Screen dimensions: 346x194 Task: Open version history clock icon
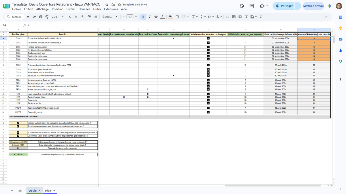coord(242,6)
